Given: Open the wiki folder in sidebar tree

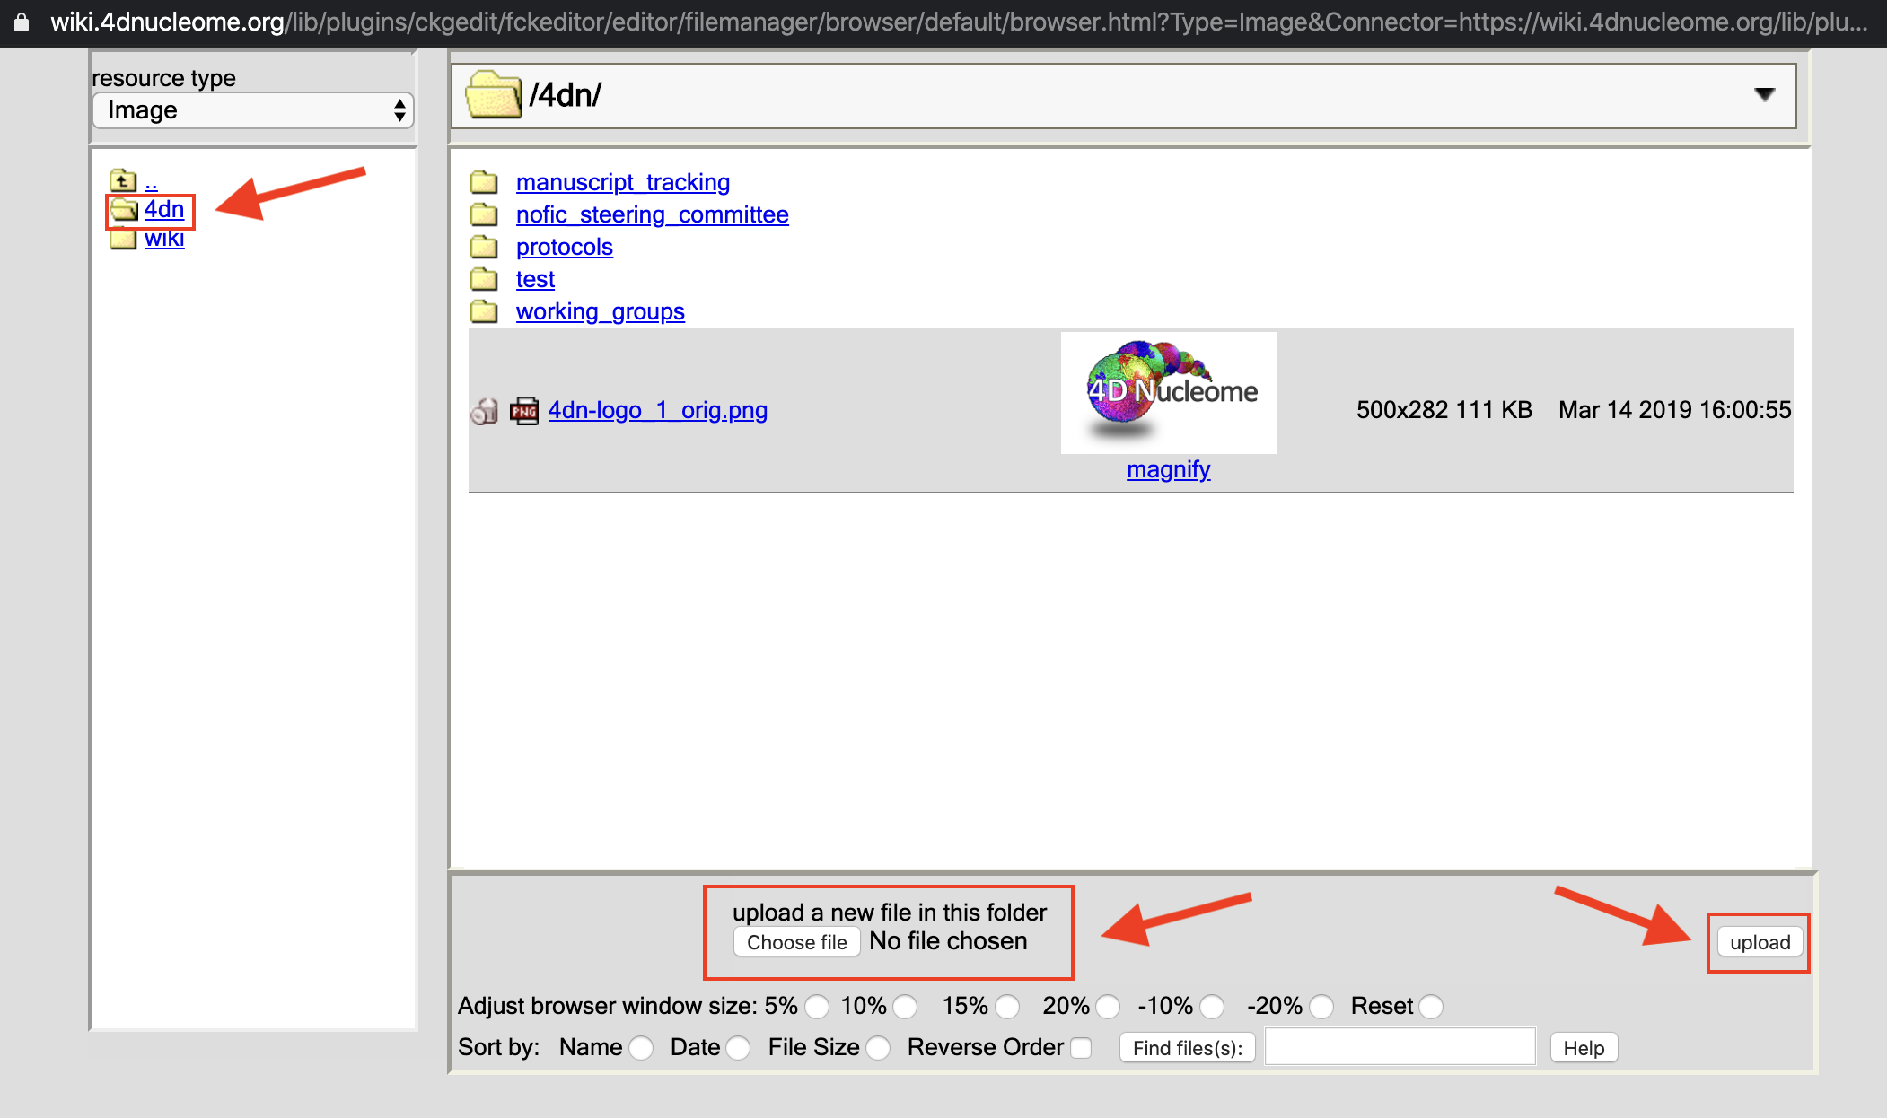Looking at the screenshot, I should click(163, 240).
